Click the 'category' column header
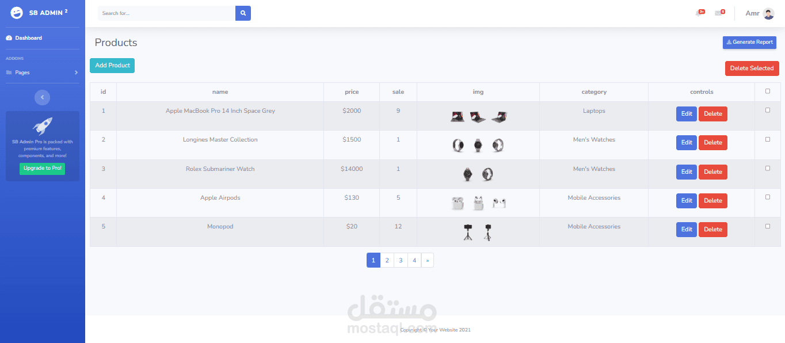 (594, 92)
